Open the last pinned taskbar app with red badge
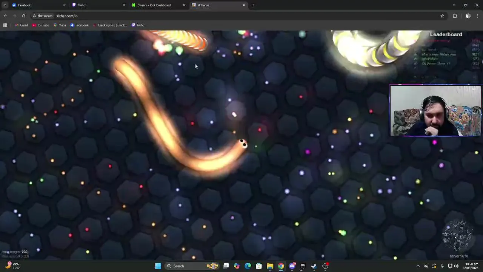Image resolution: width=483 pixels, height=272 pixels. (326, 266)
